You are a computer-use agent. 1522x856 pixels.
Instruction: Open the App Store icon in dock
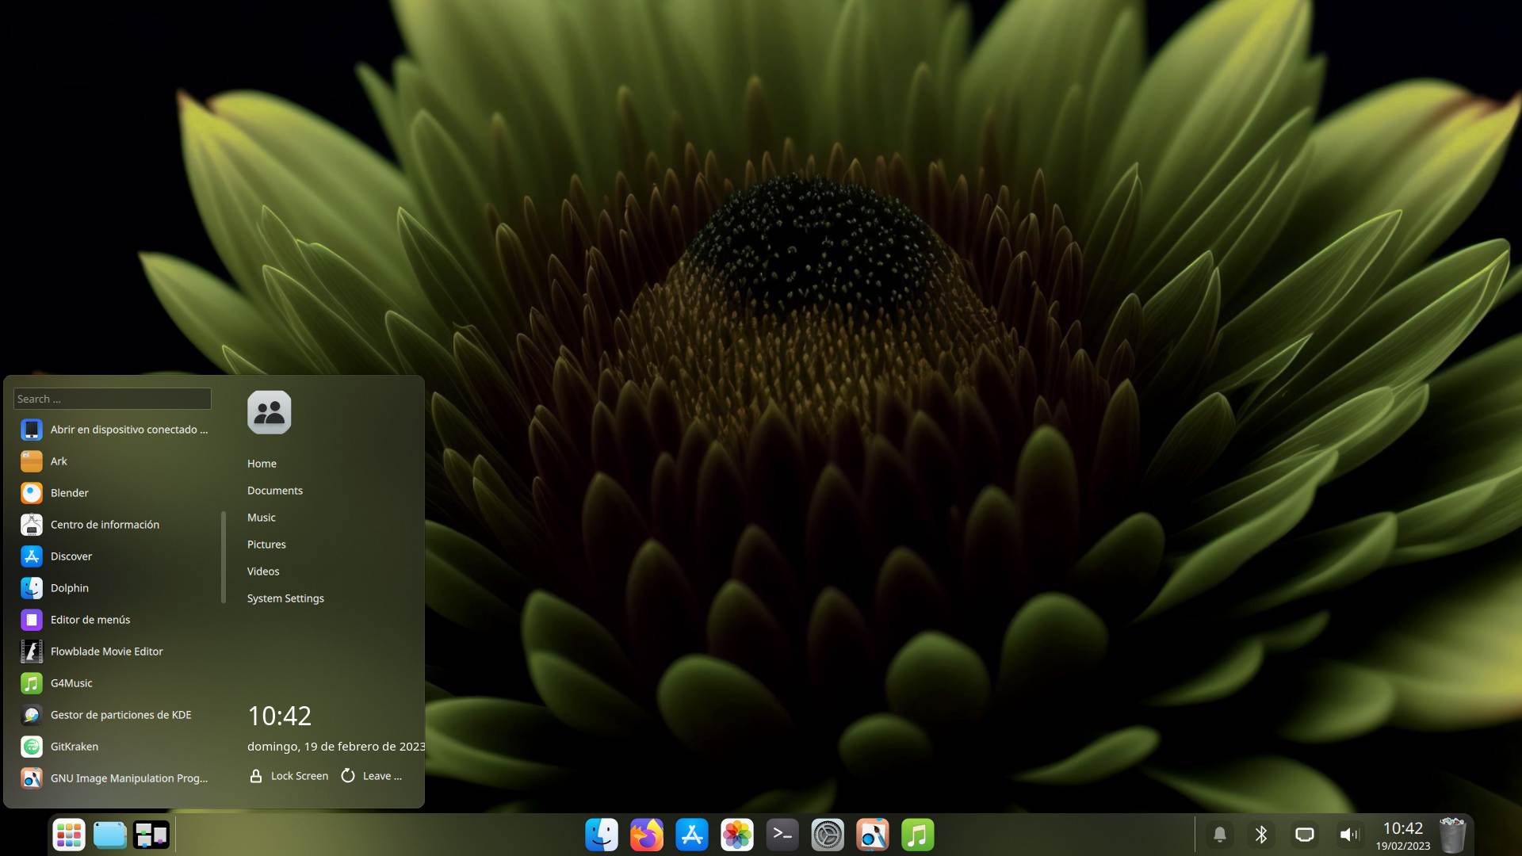tap(692, 835)
